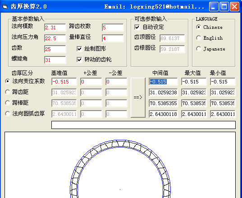Click 最大值 field for 跨棒距 row
This screenshot has height=198, width=242.
coord(194,103)
